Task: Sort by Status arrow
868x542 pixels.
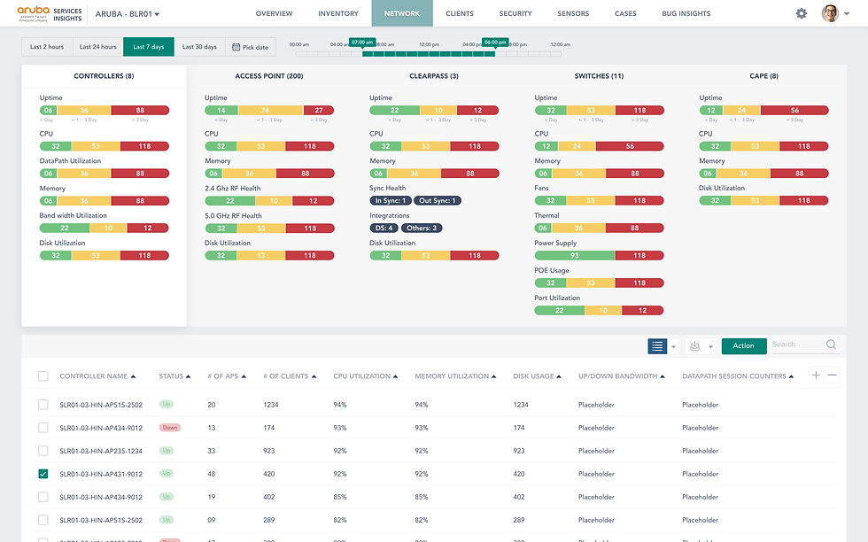Action: [x=188, y=376]
